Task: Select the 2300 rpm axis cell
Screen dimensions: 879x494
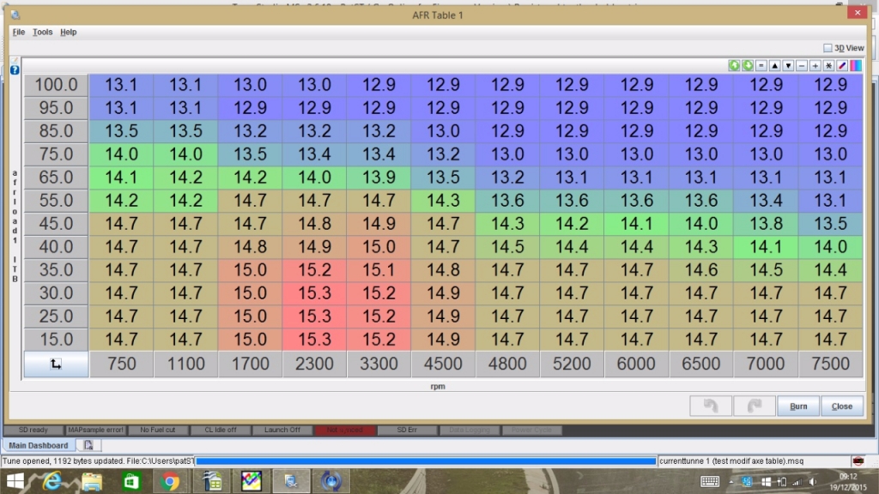Action: tap(314, 364)
